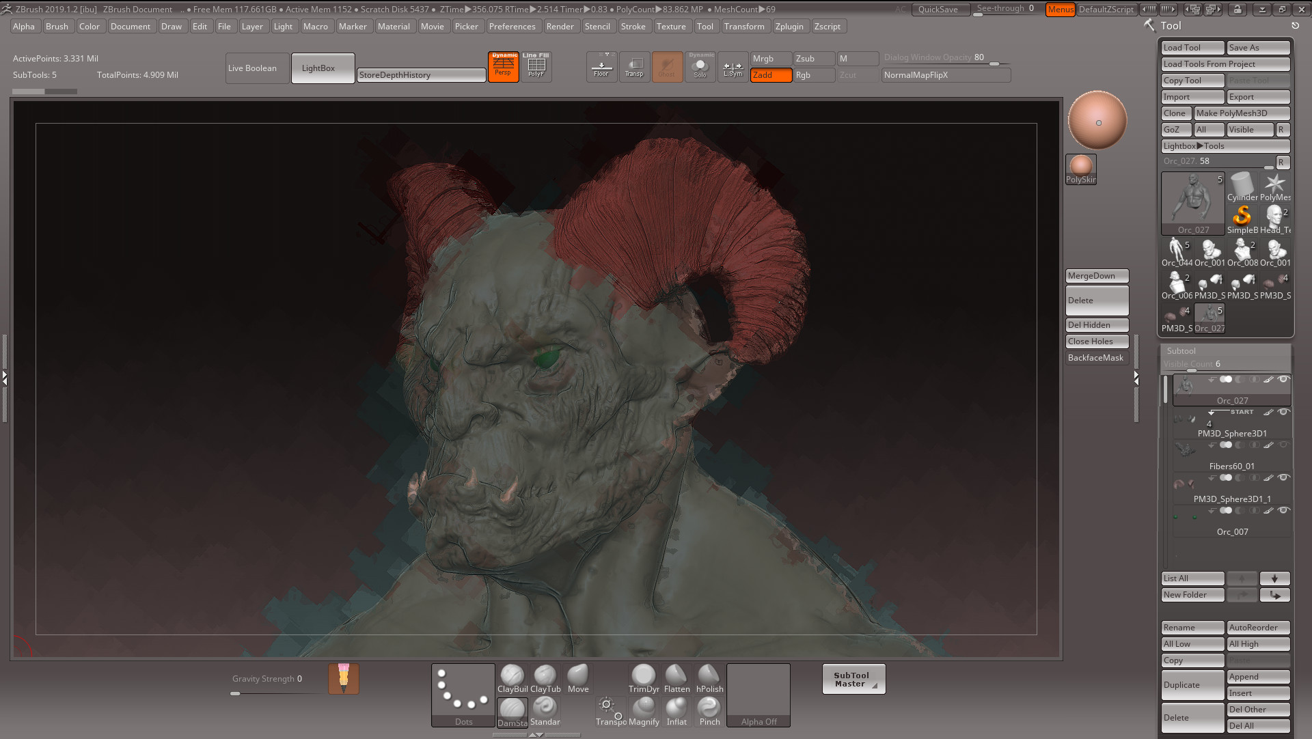This screenshot has height=739, width=1312.
Task: Select the TrimDynamic brush
Action: pos(643,676)
